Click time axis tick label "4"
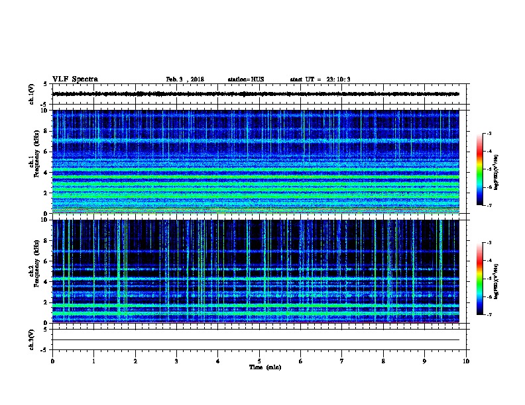The height and width of the screenshot is (405, 525). pos(218,361)
